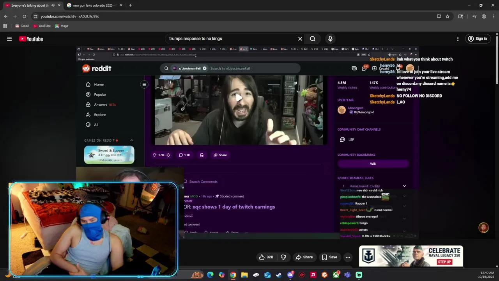Open Microsoft Teams from the taskbar
This screenshot has height=281, width=499.
click(x=347, y=275)
